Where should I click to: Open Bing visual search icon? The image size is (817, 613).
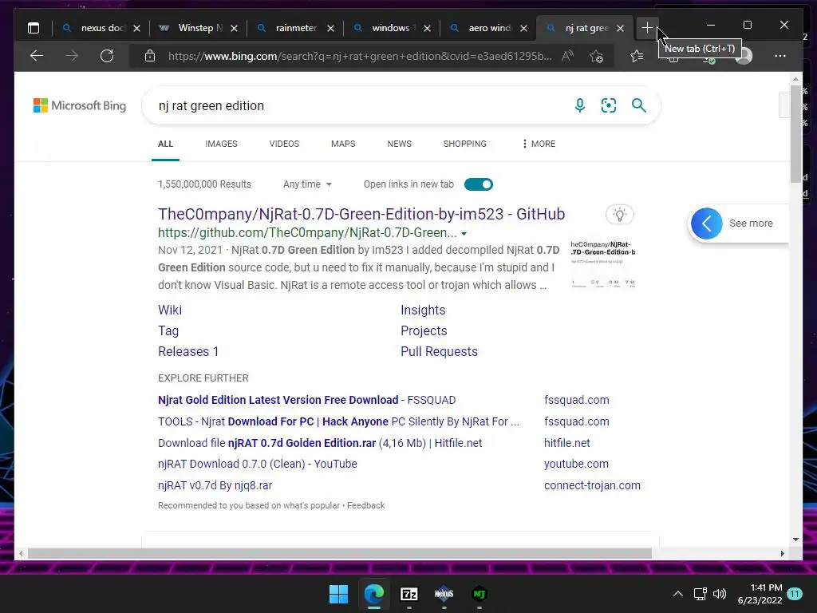(609, 105)
